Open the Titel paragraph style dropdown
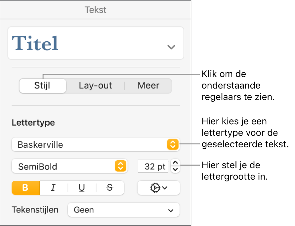 click(x=96, y=43)
